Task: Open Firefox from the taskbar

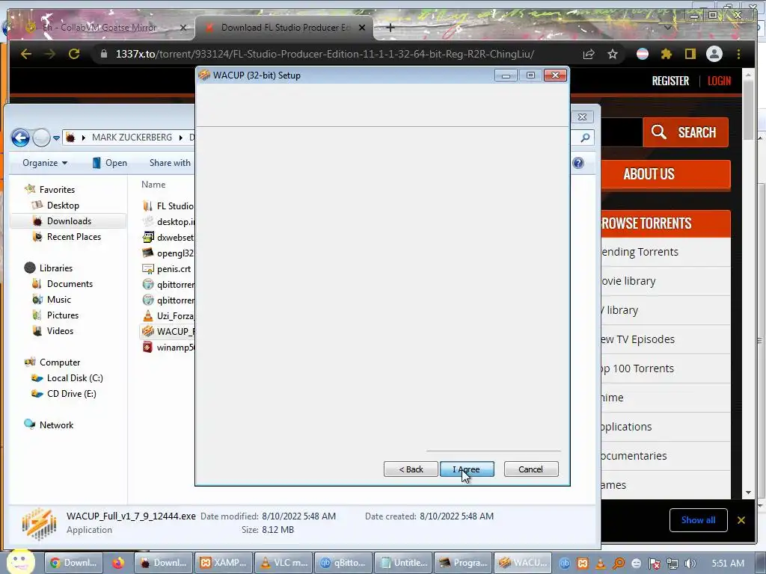Action: click(x=118, y=563)
